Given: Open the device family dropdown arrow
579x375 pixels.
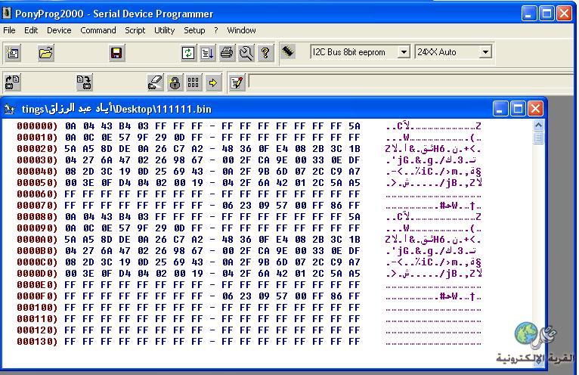Looking at the screenshot, I should click(x=404, y=52).
